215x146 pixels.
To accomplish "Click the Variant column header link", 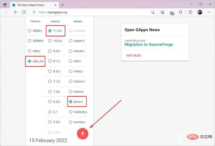I will point(78,21).
